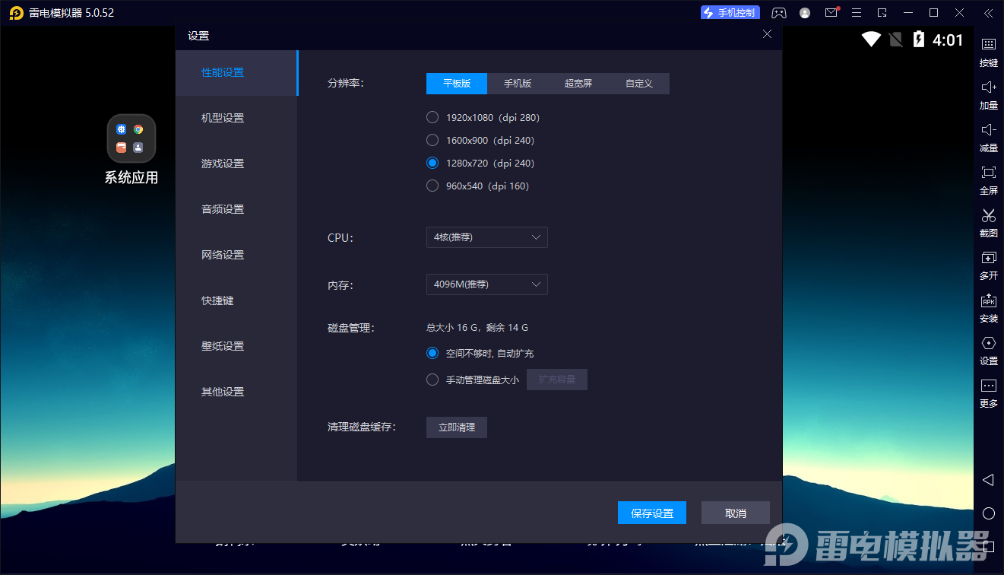Open 机型设置 in the settings sidebar
This screenshot has width=1004, height=575.
[223, 118]
